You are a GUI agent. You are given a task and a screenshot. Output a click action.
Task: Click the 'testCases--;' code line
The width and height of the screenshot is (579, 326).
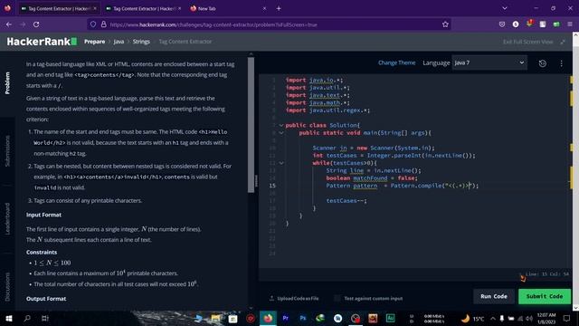346,201
